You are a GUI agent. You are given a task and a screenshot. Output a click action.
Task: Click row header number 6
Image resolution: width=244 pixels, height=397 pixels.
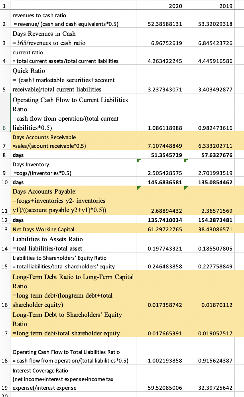[5, 112]
